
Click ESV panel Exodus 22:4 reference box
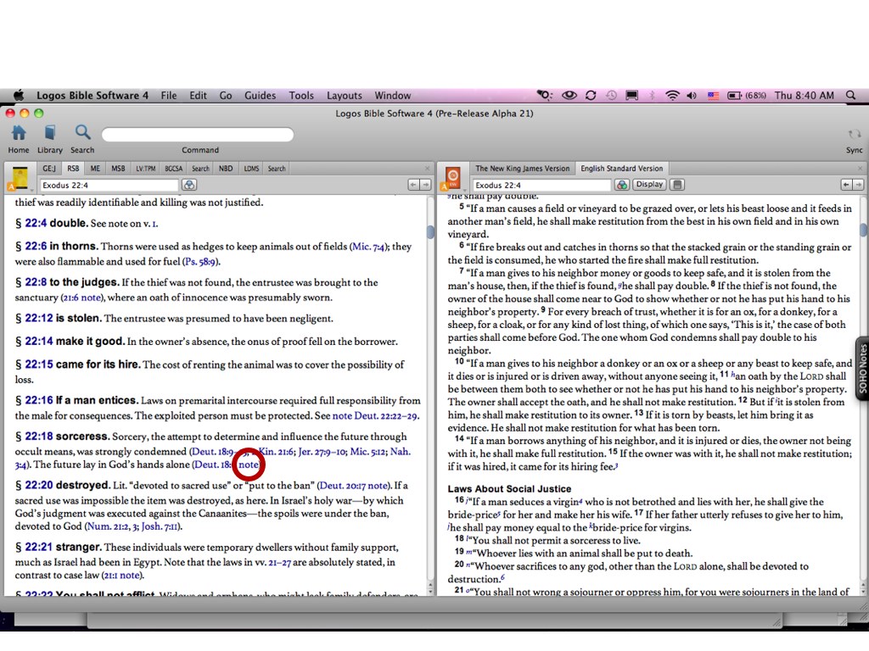[x=541, y=186]
